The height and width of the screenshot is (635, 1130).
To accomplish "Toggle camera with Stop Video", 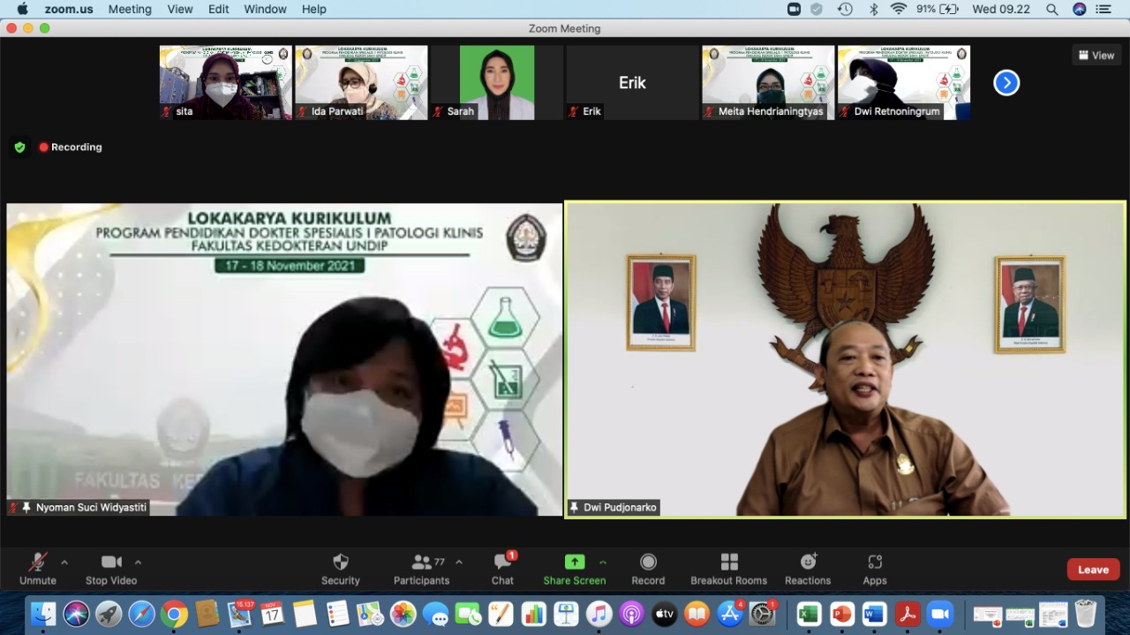I will 111,569.
